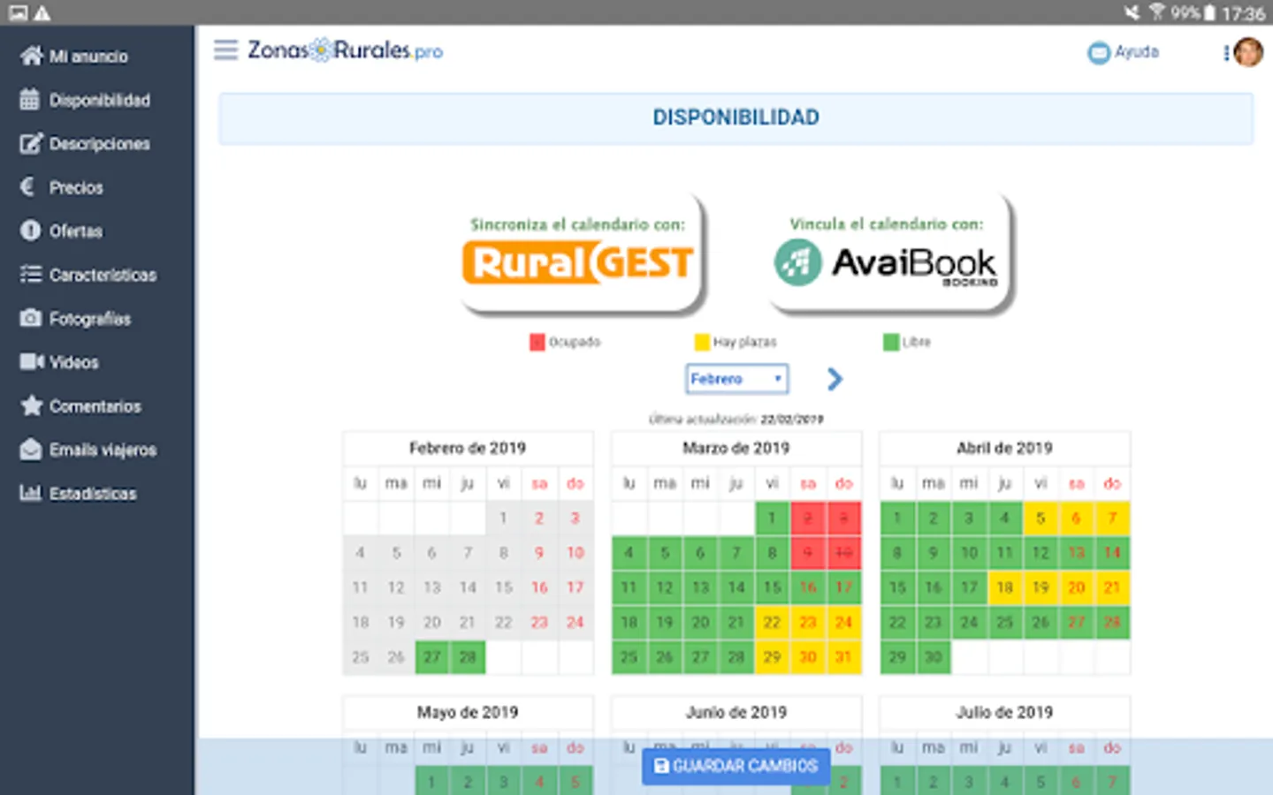Click the Emails viajeros envelope icon
Image resolution: width=1273 pixels, height=795 pixels.
coord(30,450)
